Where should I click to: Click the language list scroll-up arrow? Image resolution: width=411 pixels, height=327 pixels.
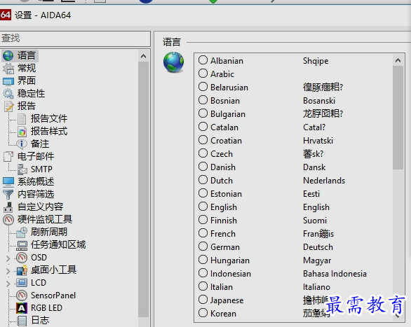click(x=398, y=60)
